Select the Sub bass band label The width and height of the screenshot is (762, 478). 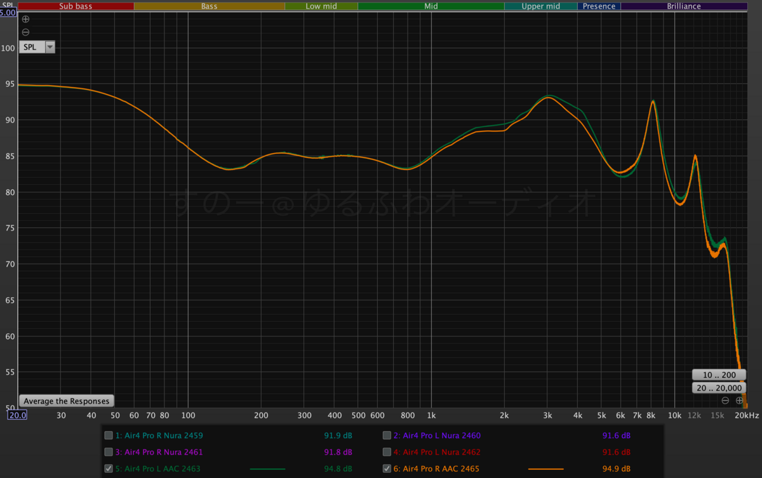76,6
